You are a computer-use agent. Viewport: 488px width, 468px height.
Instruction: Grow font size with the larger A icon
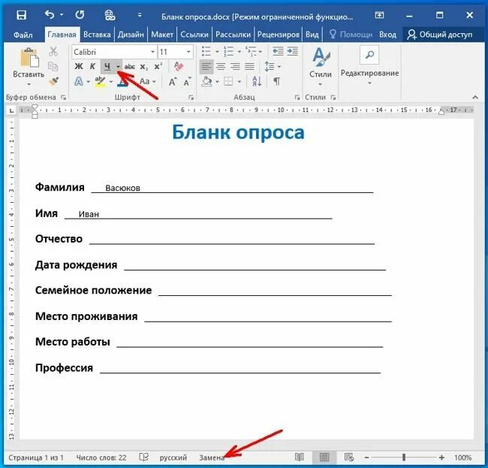(173, 82)
